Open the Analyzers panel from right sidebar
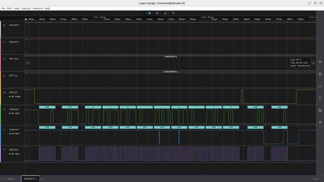 pos(320,74)
